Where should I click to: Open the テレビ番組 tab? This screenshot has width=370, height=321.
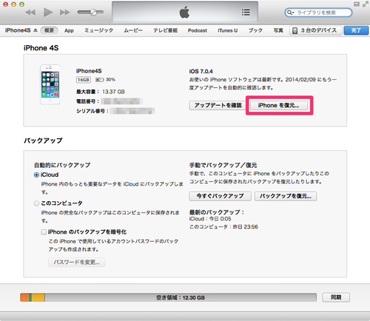[x=165, y=30]
